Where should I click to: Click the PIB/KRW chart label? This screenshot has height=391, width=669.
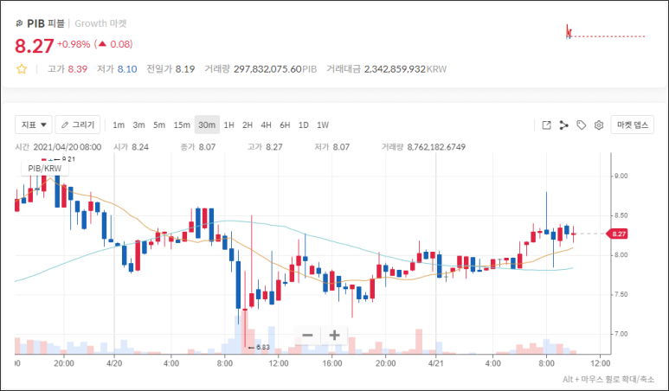coord(41,170)
